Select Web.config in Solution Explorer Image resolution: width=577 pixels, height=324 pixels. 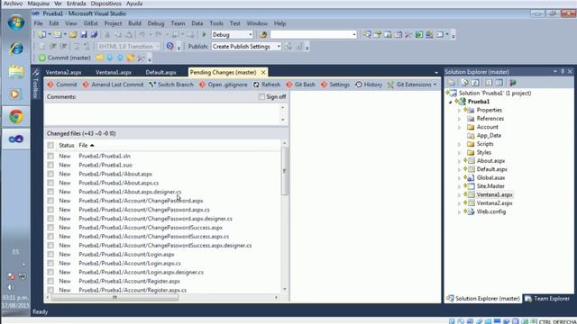490,211
